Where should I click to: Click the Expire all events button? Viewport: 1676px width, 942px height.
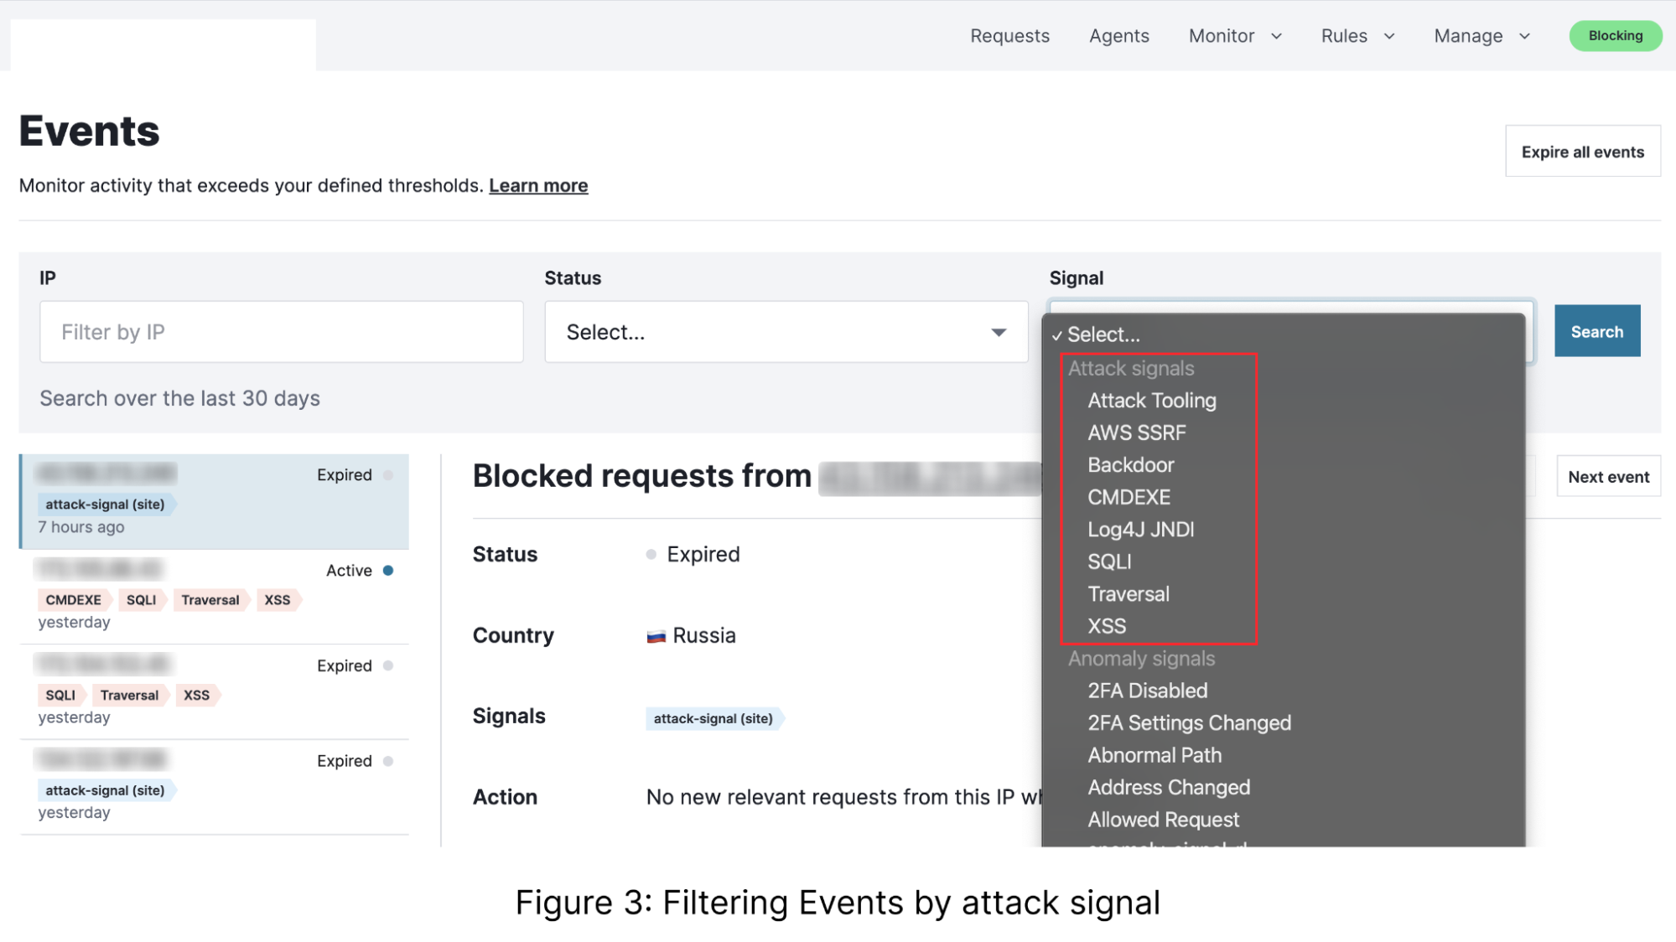1582,152
